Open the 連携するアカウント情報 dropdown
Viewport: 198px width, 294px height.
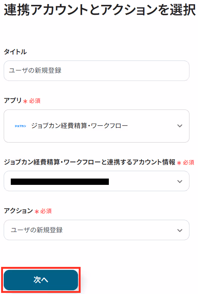97,181
